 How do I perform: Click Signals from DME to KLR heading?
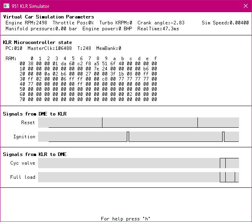(35, 114)
